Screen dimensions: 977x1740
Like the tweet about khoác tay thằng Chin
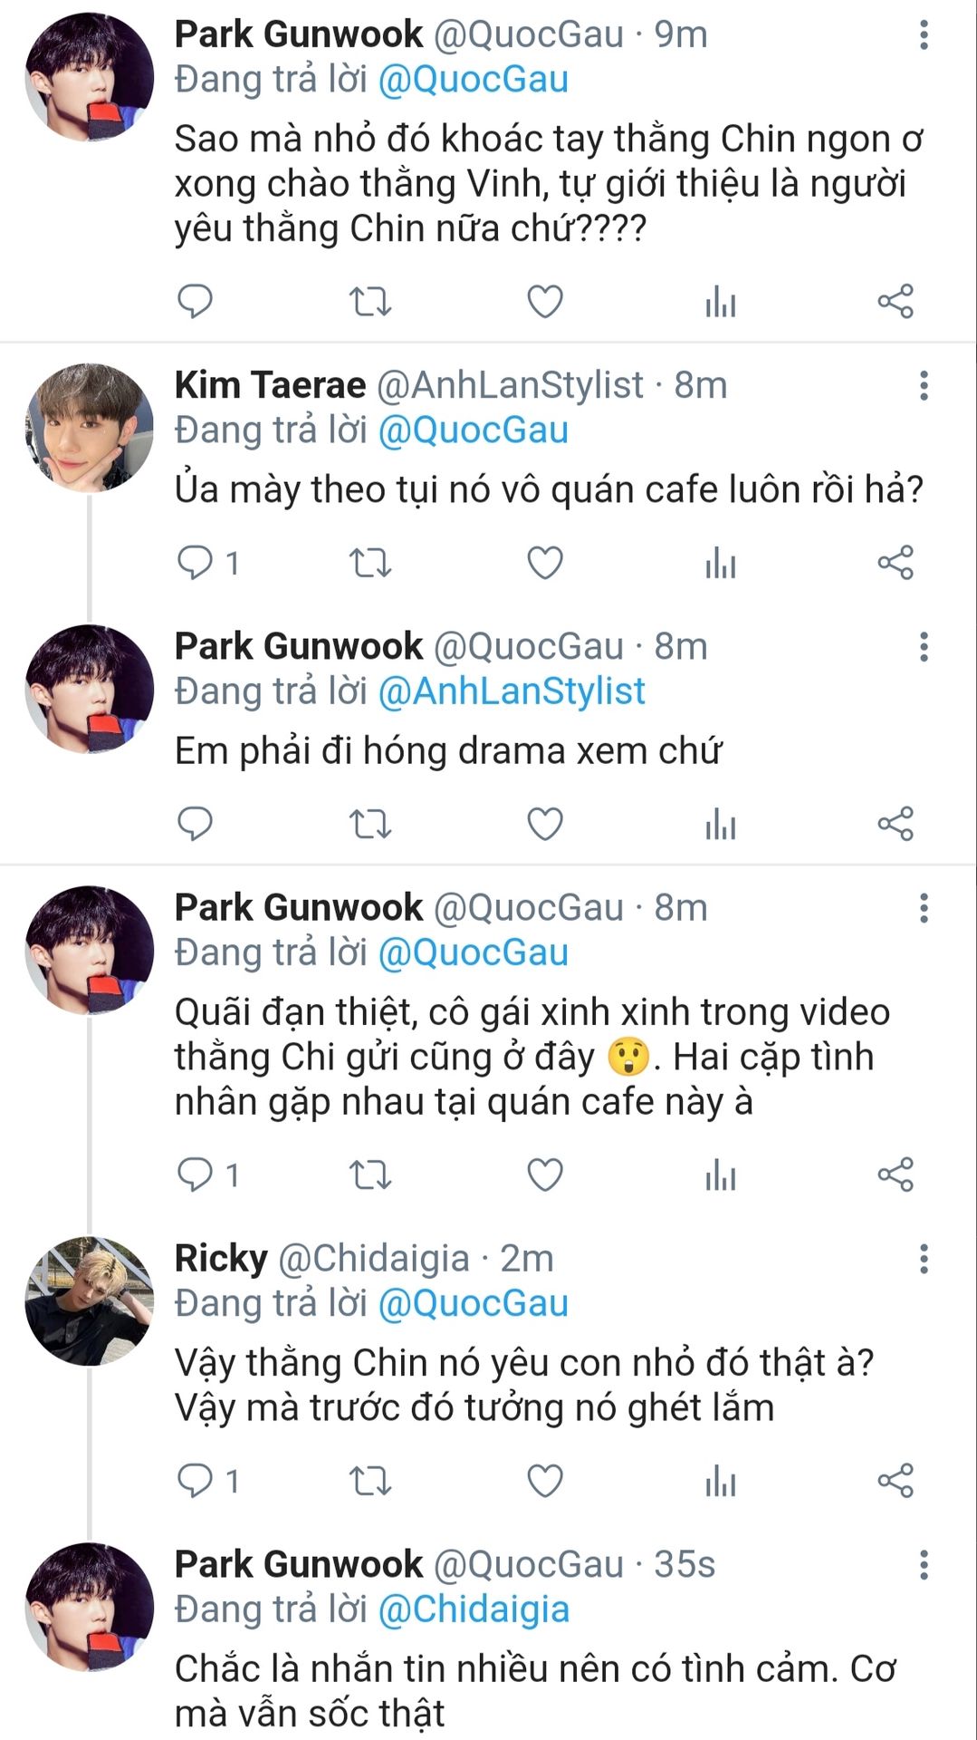point(545,302)
